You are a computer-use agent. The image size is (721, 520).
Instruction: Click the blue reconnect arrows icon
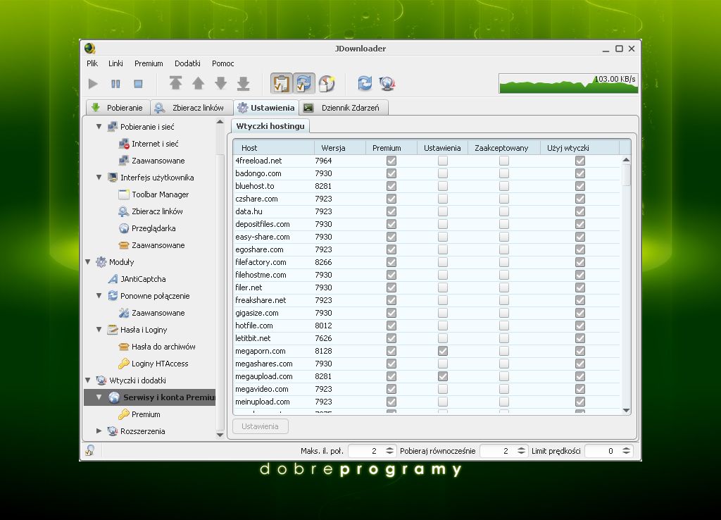[365, 83]
